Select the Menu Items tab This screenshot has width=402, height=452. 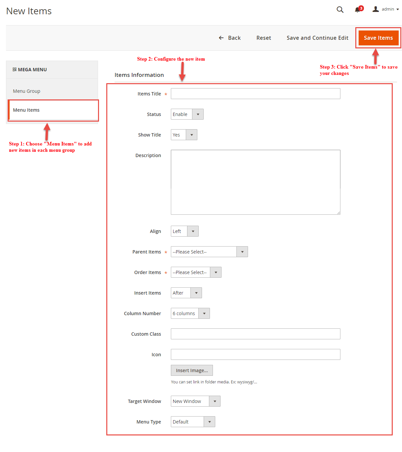[26, 110]
